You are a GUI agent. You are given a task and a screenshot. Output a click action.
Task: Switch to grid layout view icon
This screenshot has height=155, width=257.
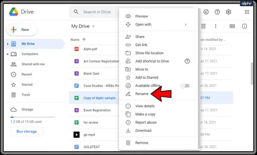point(232,26)
